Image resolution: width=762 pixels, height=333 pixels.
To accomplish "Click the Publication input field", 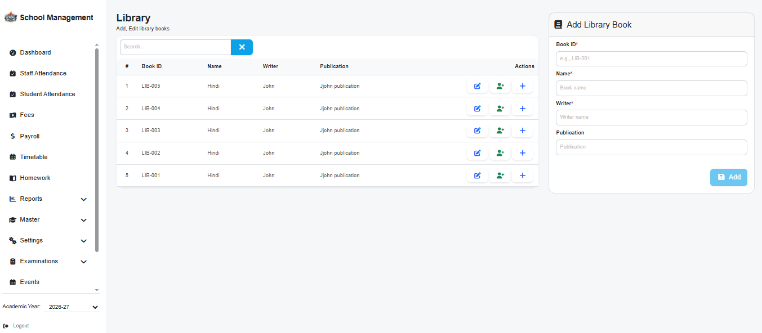I will pos(652,147).
